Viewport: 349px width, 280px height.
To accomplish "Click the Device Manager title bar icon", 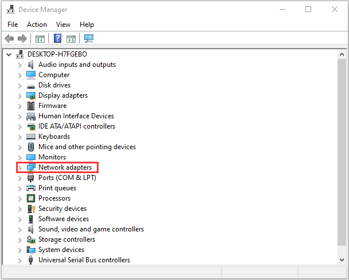I will point(10,10).
